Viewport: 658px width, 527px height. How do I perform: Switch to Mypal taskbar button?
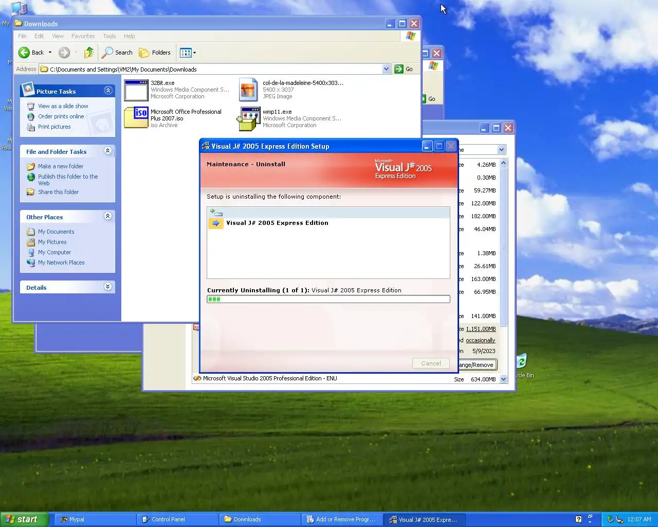pos(95,519)
